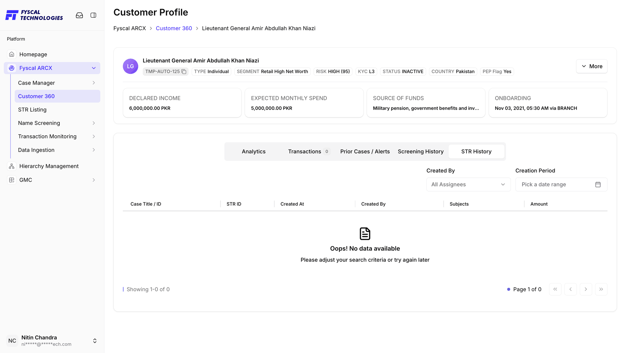Click the GMC grid icon
The width and height of the screenshot is (626, 353).
(x=12, y=180)
